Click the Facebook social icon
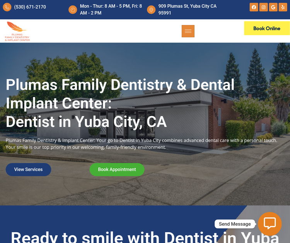 (254, 7)
